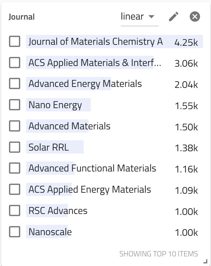Check the Nanoscale checkbox
The height and width of the screenshot is (266, 211).
15,232
